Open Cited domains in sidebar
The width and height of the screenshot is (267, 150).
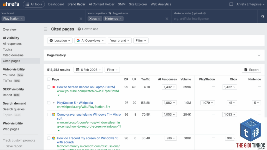tap(13, 55)
